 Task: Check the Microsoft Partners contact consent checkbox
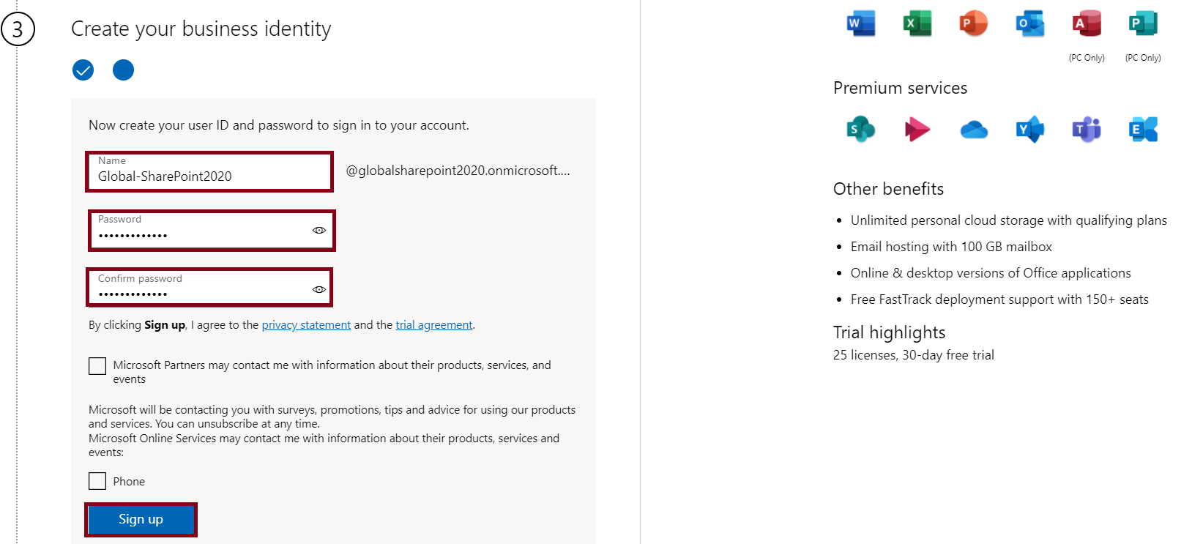[97, 365]
